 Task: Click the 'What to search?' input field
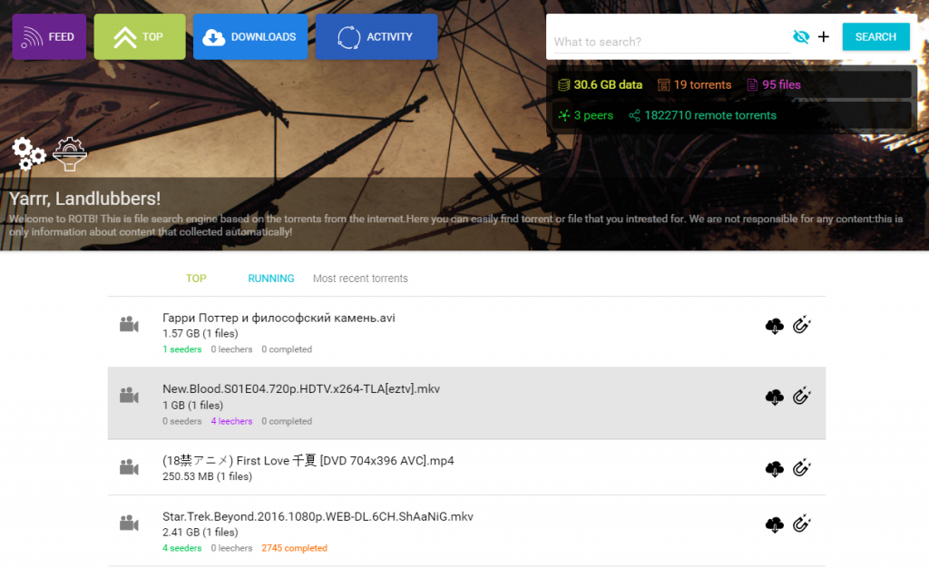(670, 42)
